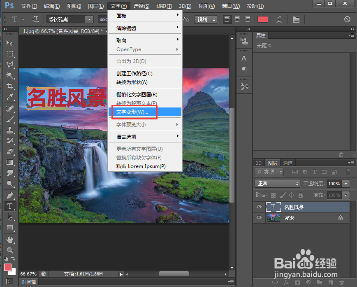Select the Spot Healing Brush tool

[10, 109]
